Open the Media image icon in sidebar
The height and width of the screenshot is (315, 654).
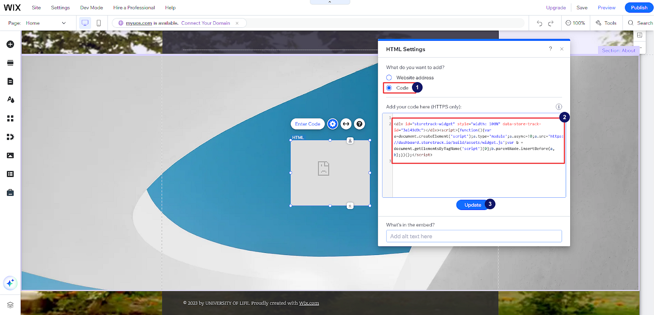point(10,155)
